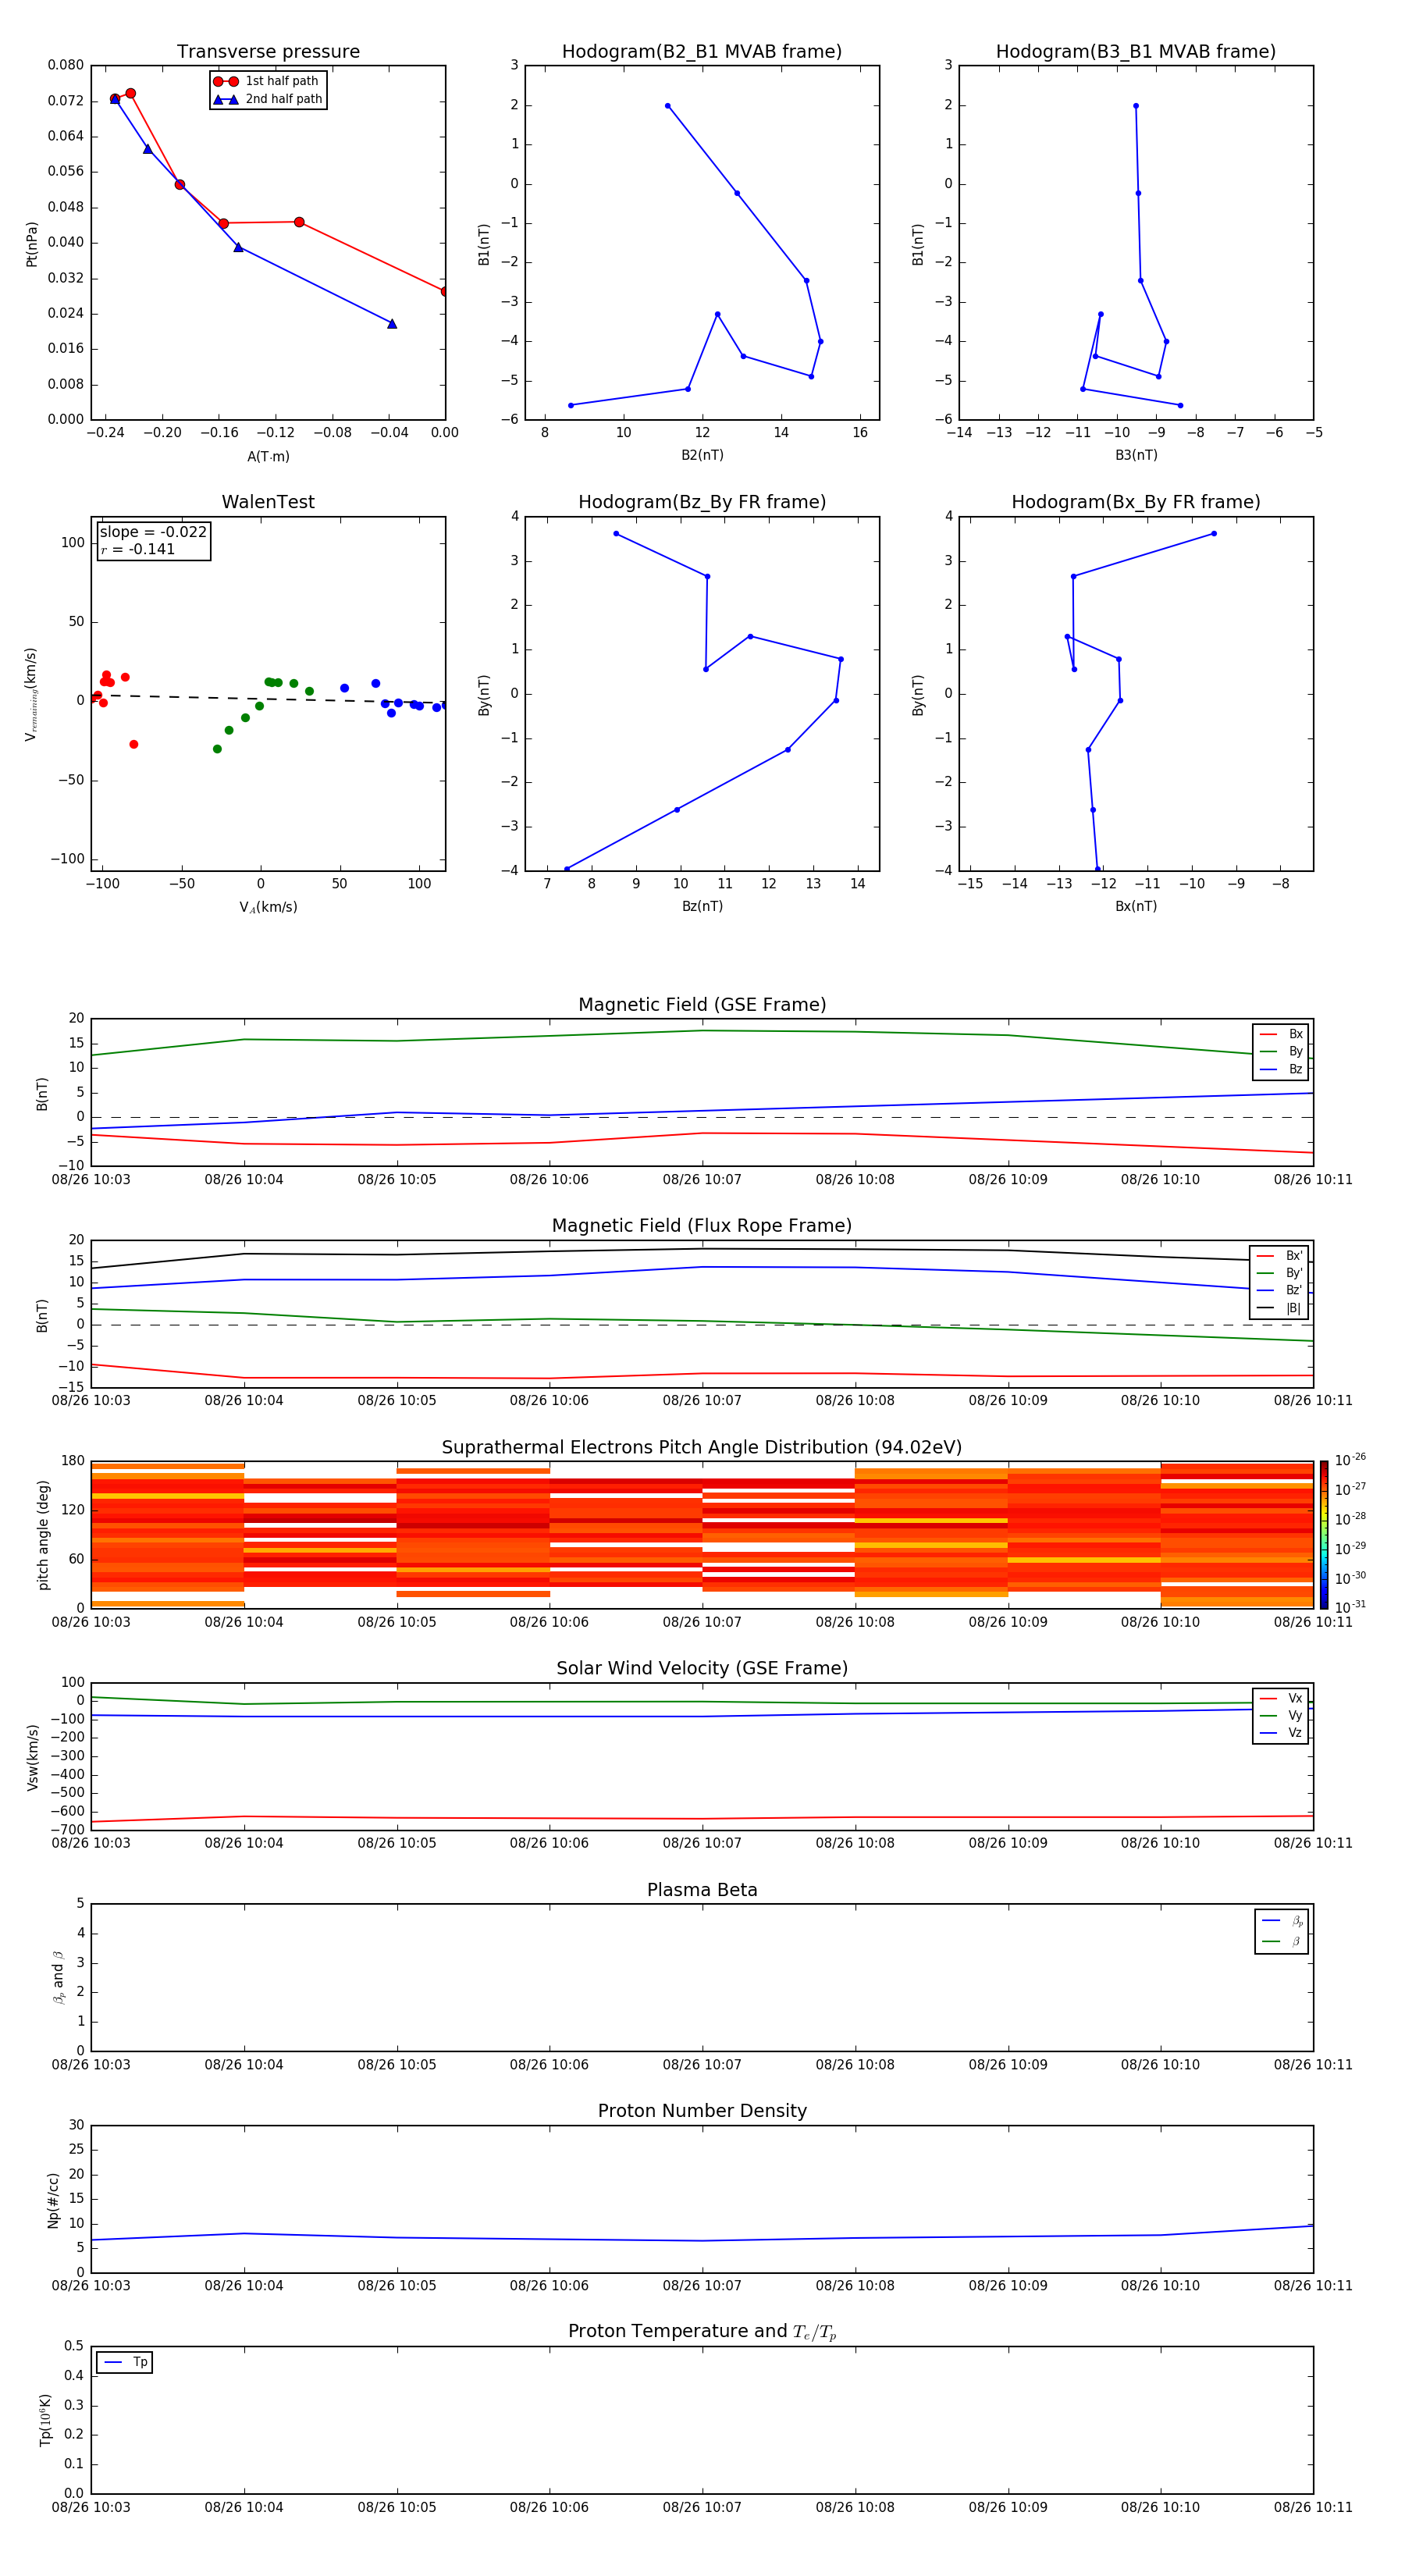Click the "Bz'" legend entry in Flux Rope plot

pyautogui.click(x=1279, y=1290)
